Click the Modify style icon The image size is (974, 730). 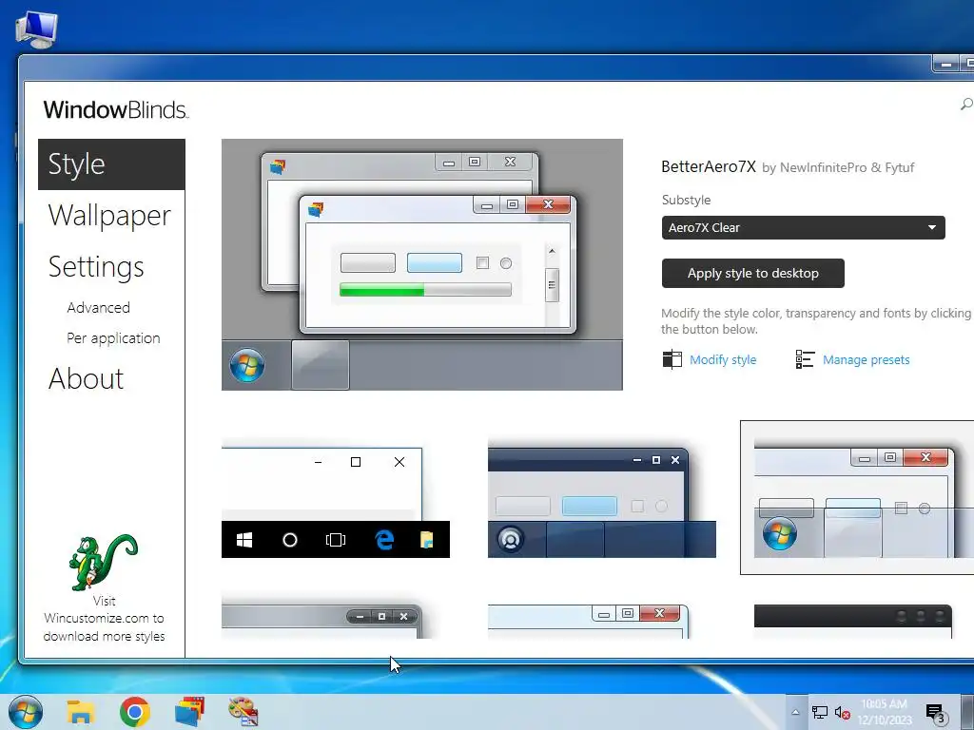pos(672,359)
